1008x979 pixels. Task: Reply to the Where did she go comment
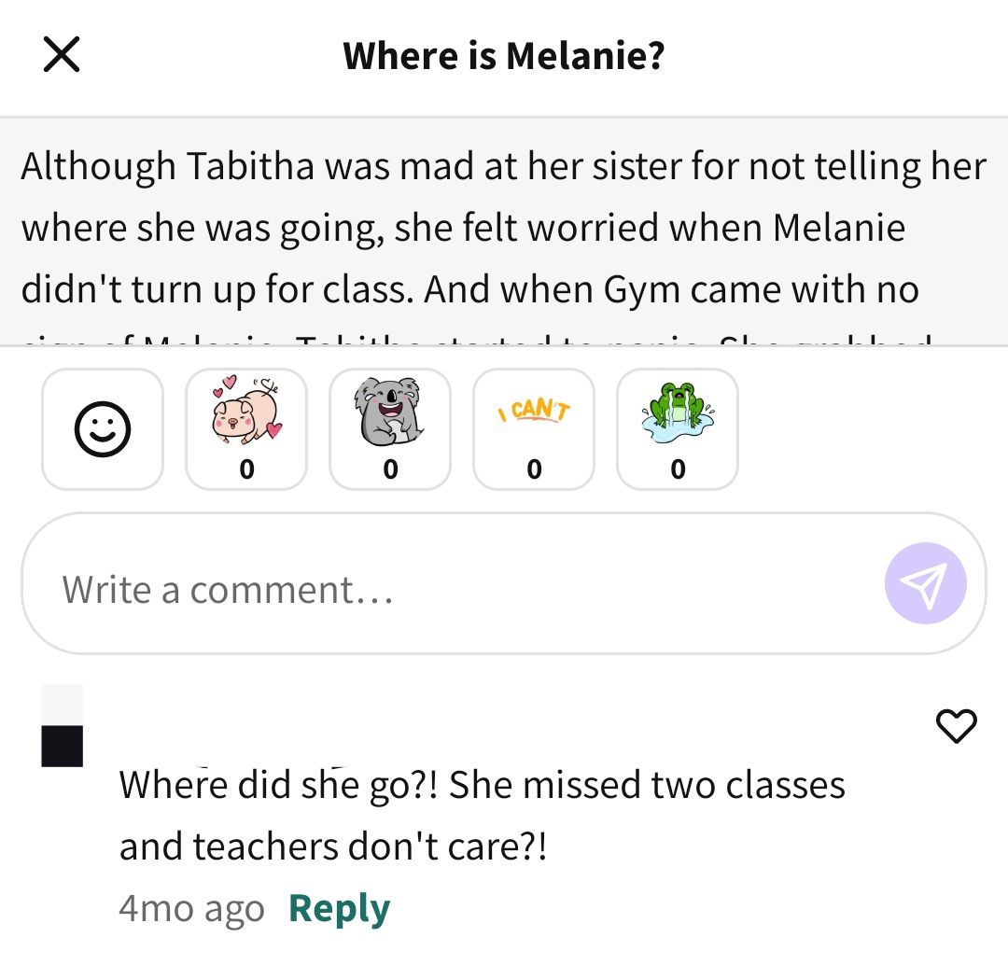[340, 908]
